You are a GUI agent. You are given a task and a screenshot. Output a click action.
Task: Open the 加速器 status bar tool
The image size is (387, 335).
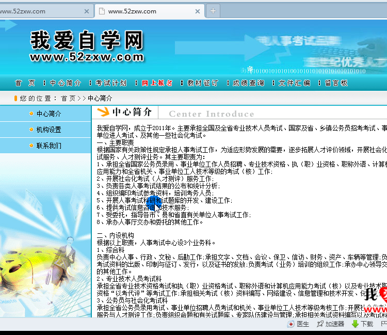(330, 324)
